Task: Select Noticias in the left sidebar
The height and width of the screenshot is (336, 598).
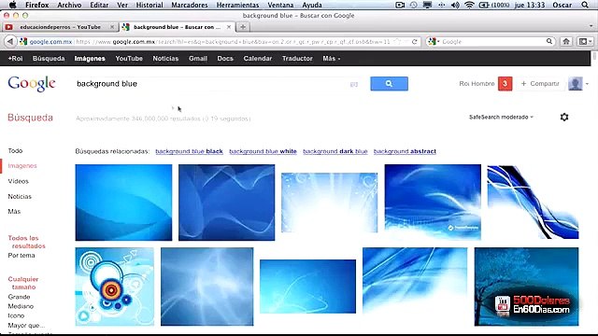Action: 20,196
